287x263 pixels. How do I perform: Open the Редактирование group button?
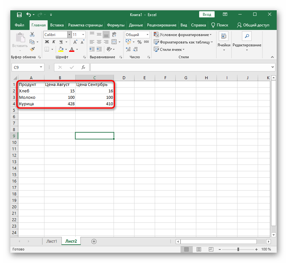pyautogui.click(x=247, y=42)
